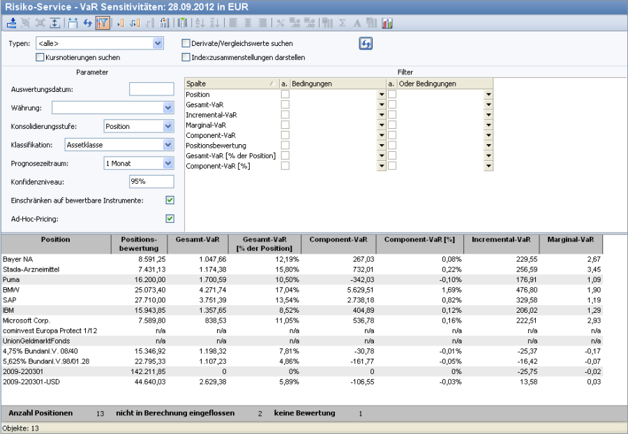
Task: Click the sort ascending A-Z icon
Action: 199,23
